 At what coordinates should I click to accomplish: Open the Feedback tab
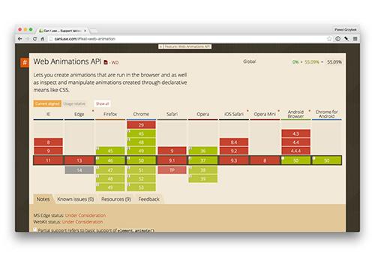pyautogui.click(x=149, y=199)
